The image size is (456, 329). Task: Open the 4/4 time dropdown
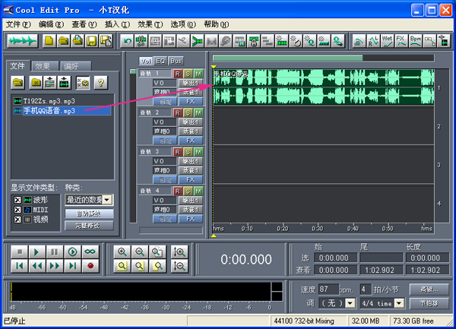(399, 303)
